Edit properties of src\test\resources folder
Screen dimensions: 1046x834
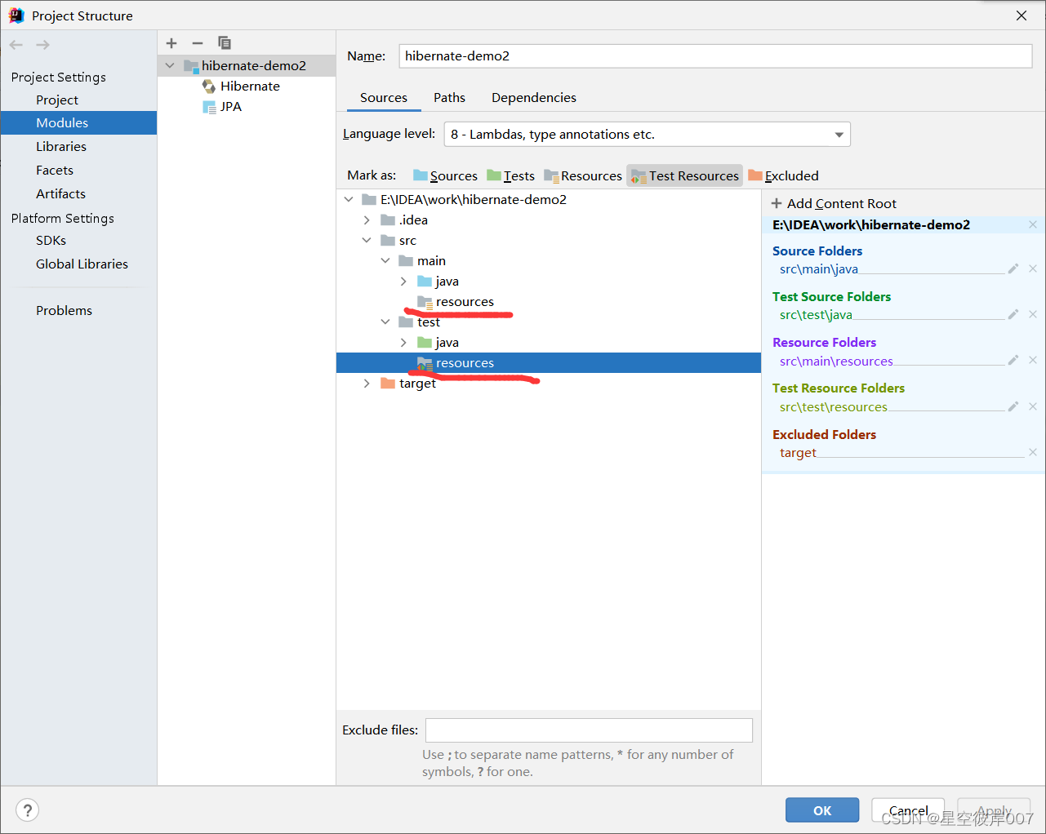[1013, 406]
